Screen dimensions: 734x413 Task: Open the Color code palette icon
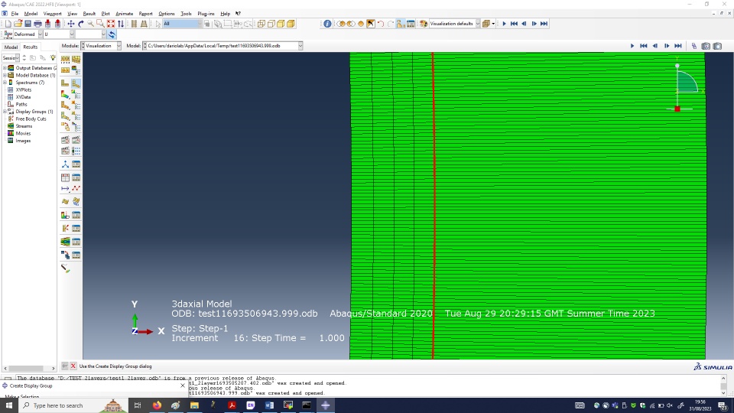[424, 24]
